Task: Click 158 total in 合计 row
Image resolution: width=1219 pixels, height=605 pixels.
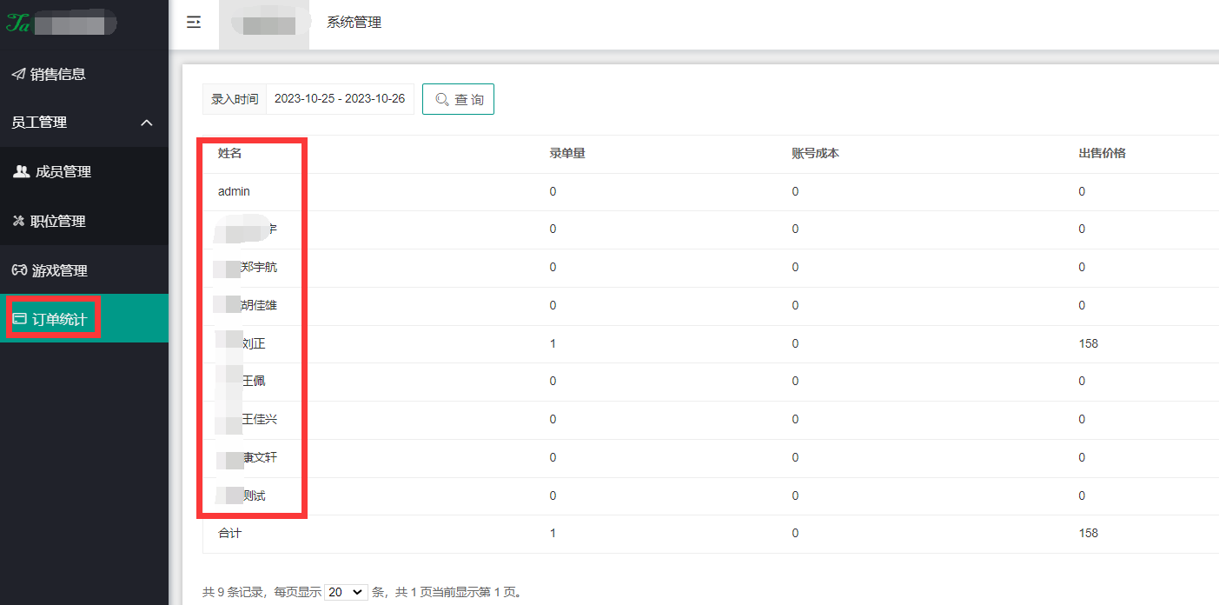Action: pos(1088,533)
